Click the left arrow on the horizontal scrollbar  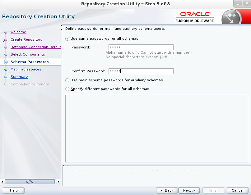2,181
